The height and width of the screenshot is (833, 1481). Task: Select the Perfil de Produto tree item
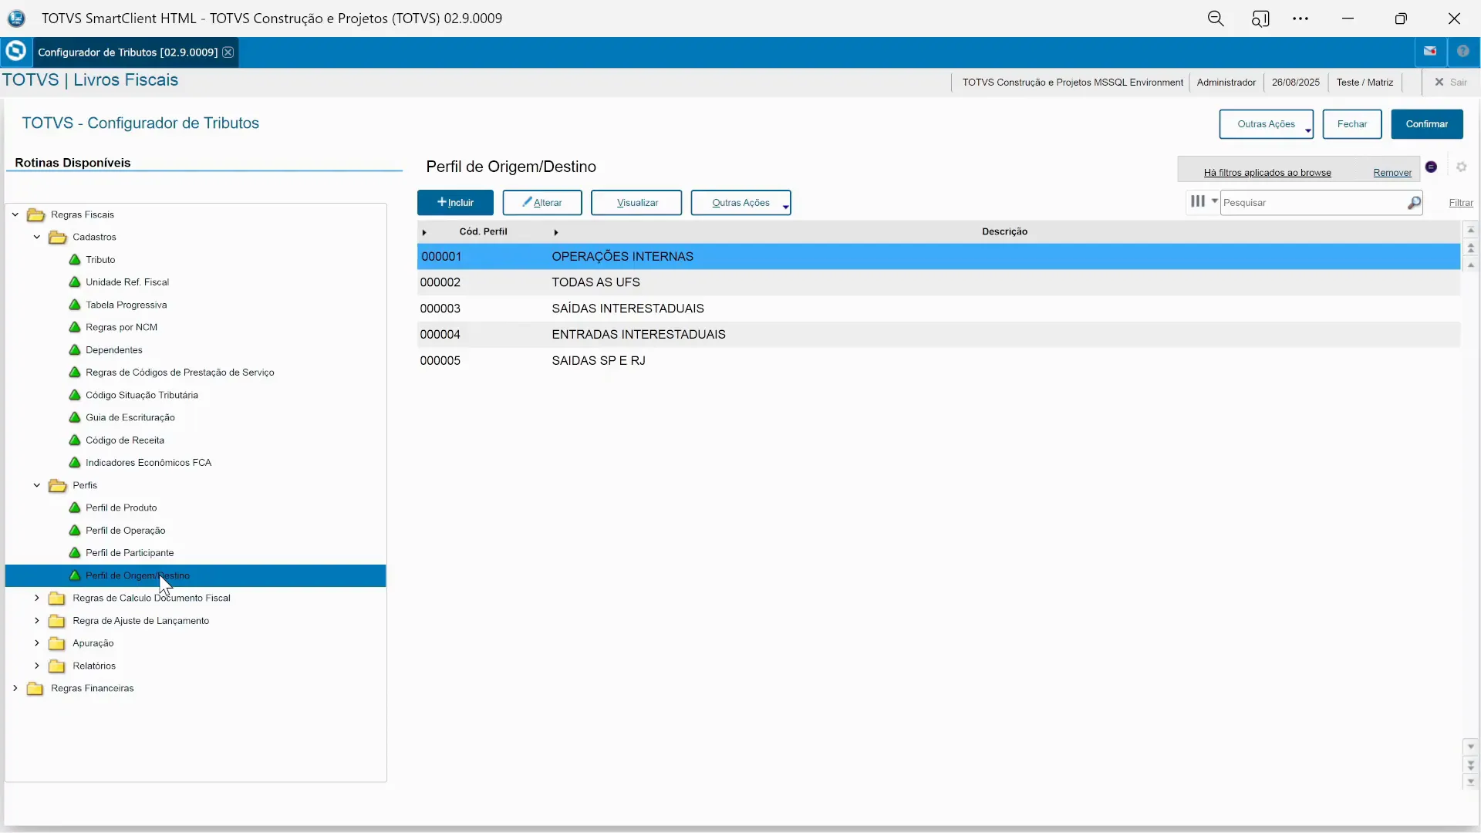(x=122, y=508)
